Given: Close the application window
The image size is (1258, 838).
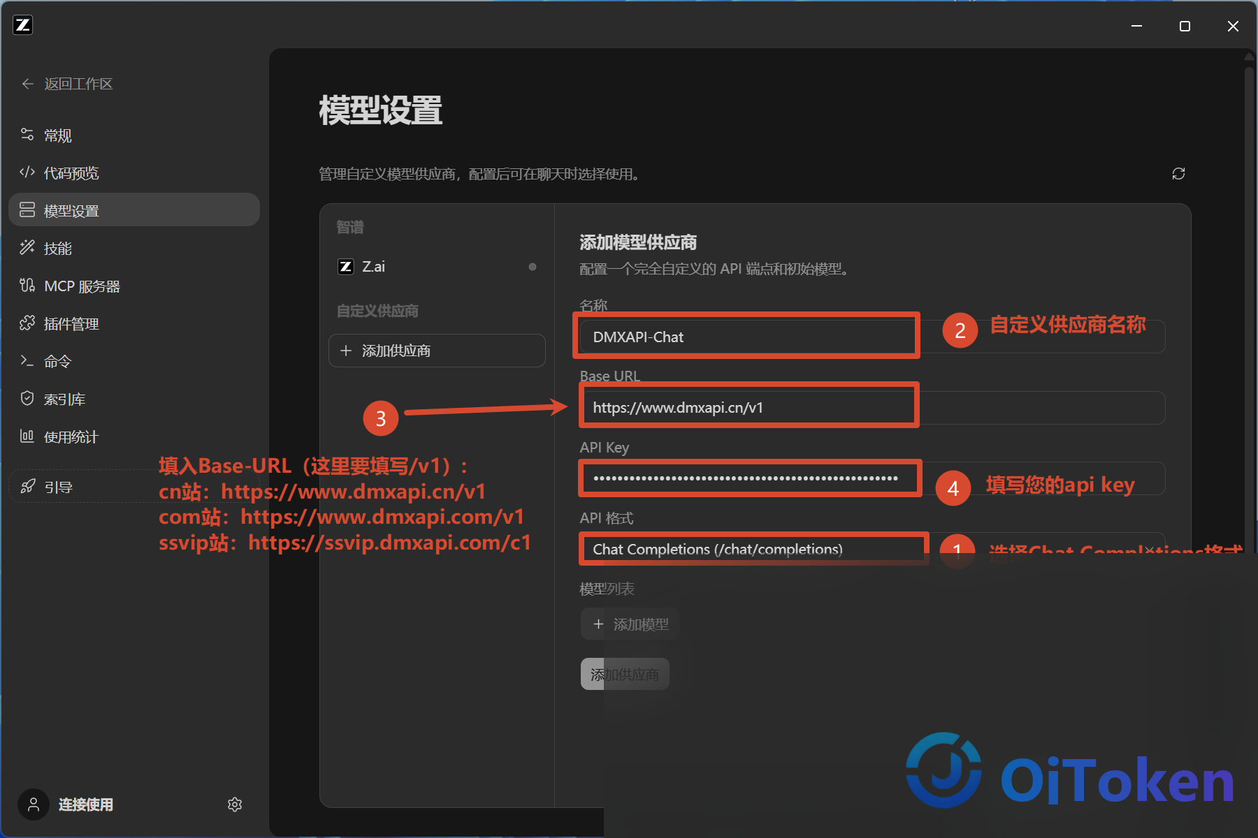Looking at the screenshot, I should (x=1233, y=26).
